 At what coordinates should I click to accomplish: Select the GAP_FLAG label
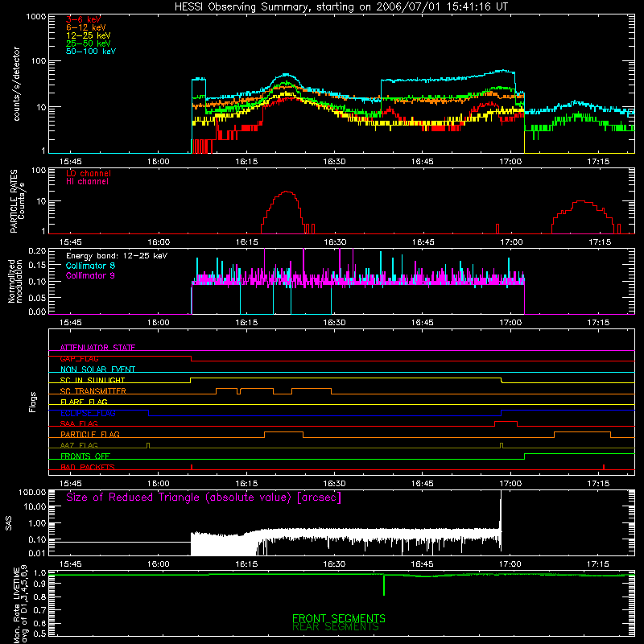(79, 358)
